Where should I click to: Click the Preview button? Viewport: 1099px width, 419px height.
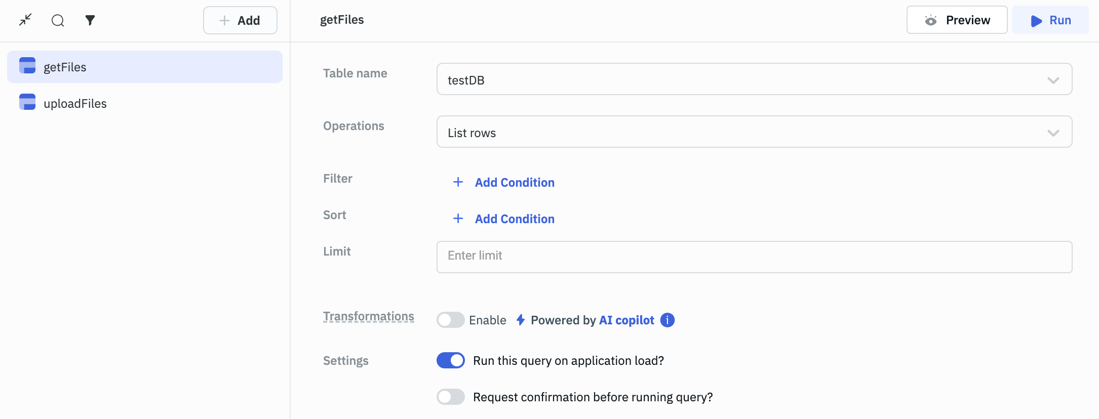(956, 20)
